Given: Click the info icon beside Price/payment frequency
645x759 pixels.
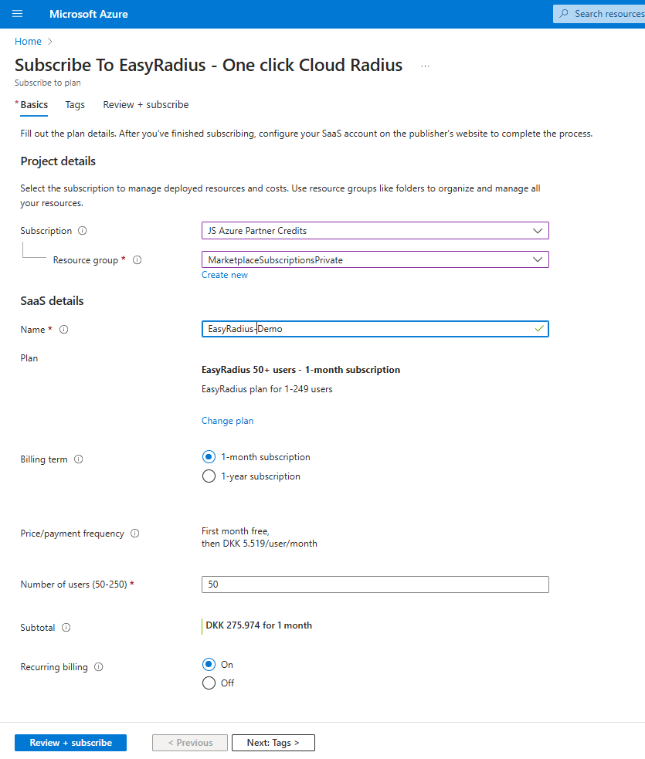Looking at the screenshot, I should 134,533.
